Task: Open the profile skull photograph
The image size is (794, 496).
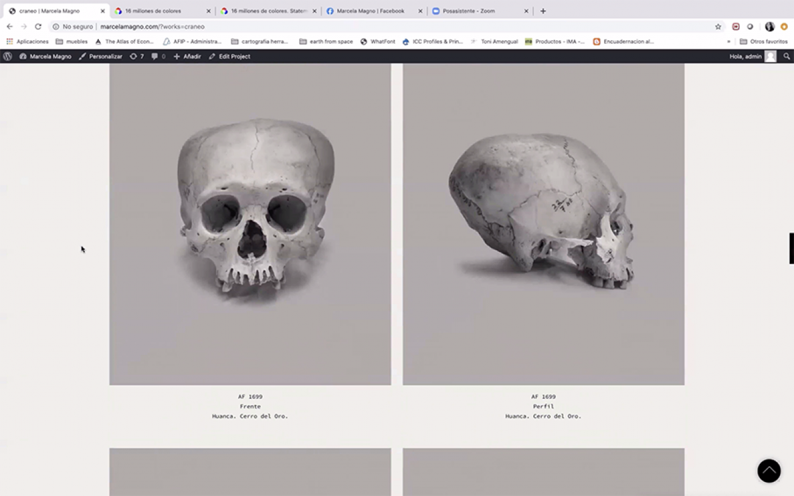Action: click(544, 224)
